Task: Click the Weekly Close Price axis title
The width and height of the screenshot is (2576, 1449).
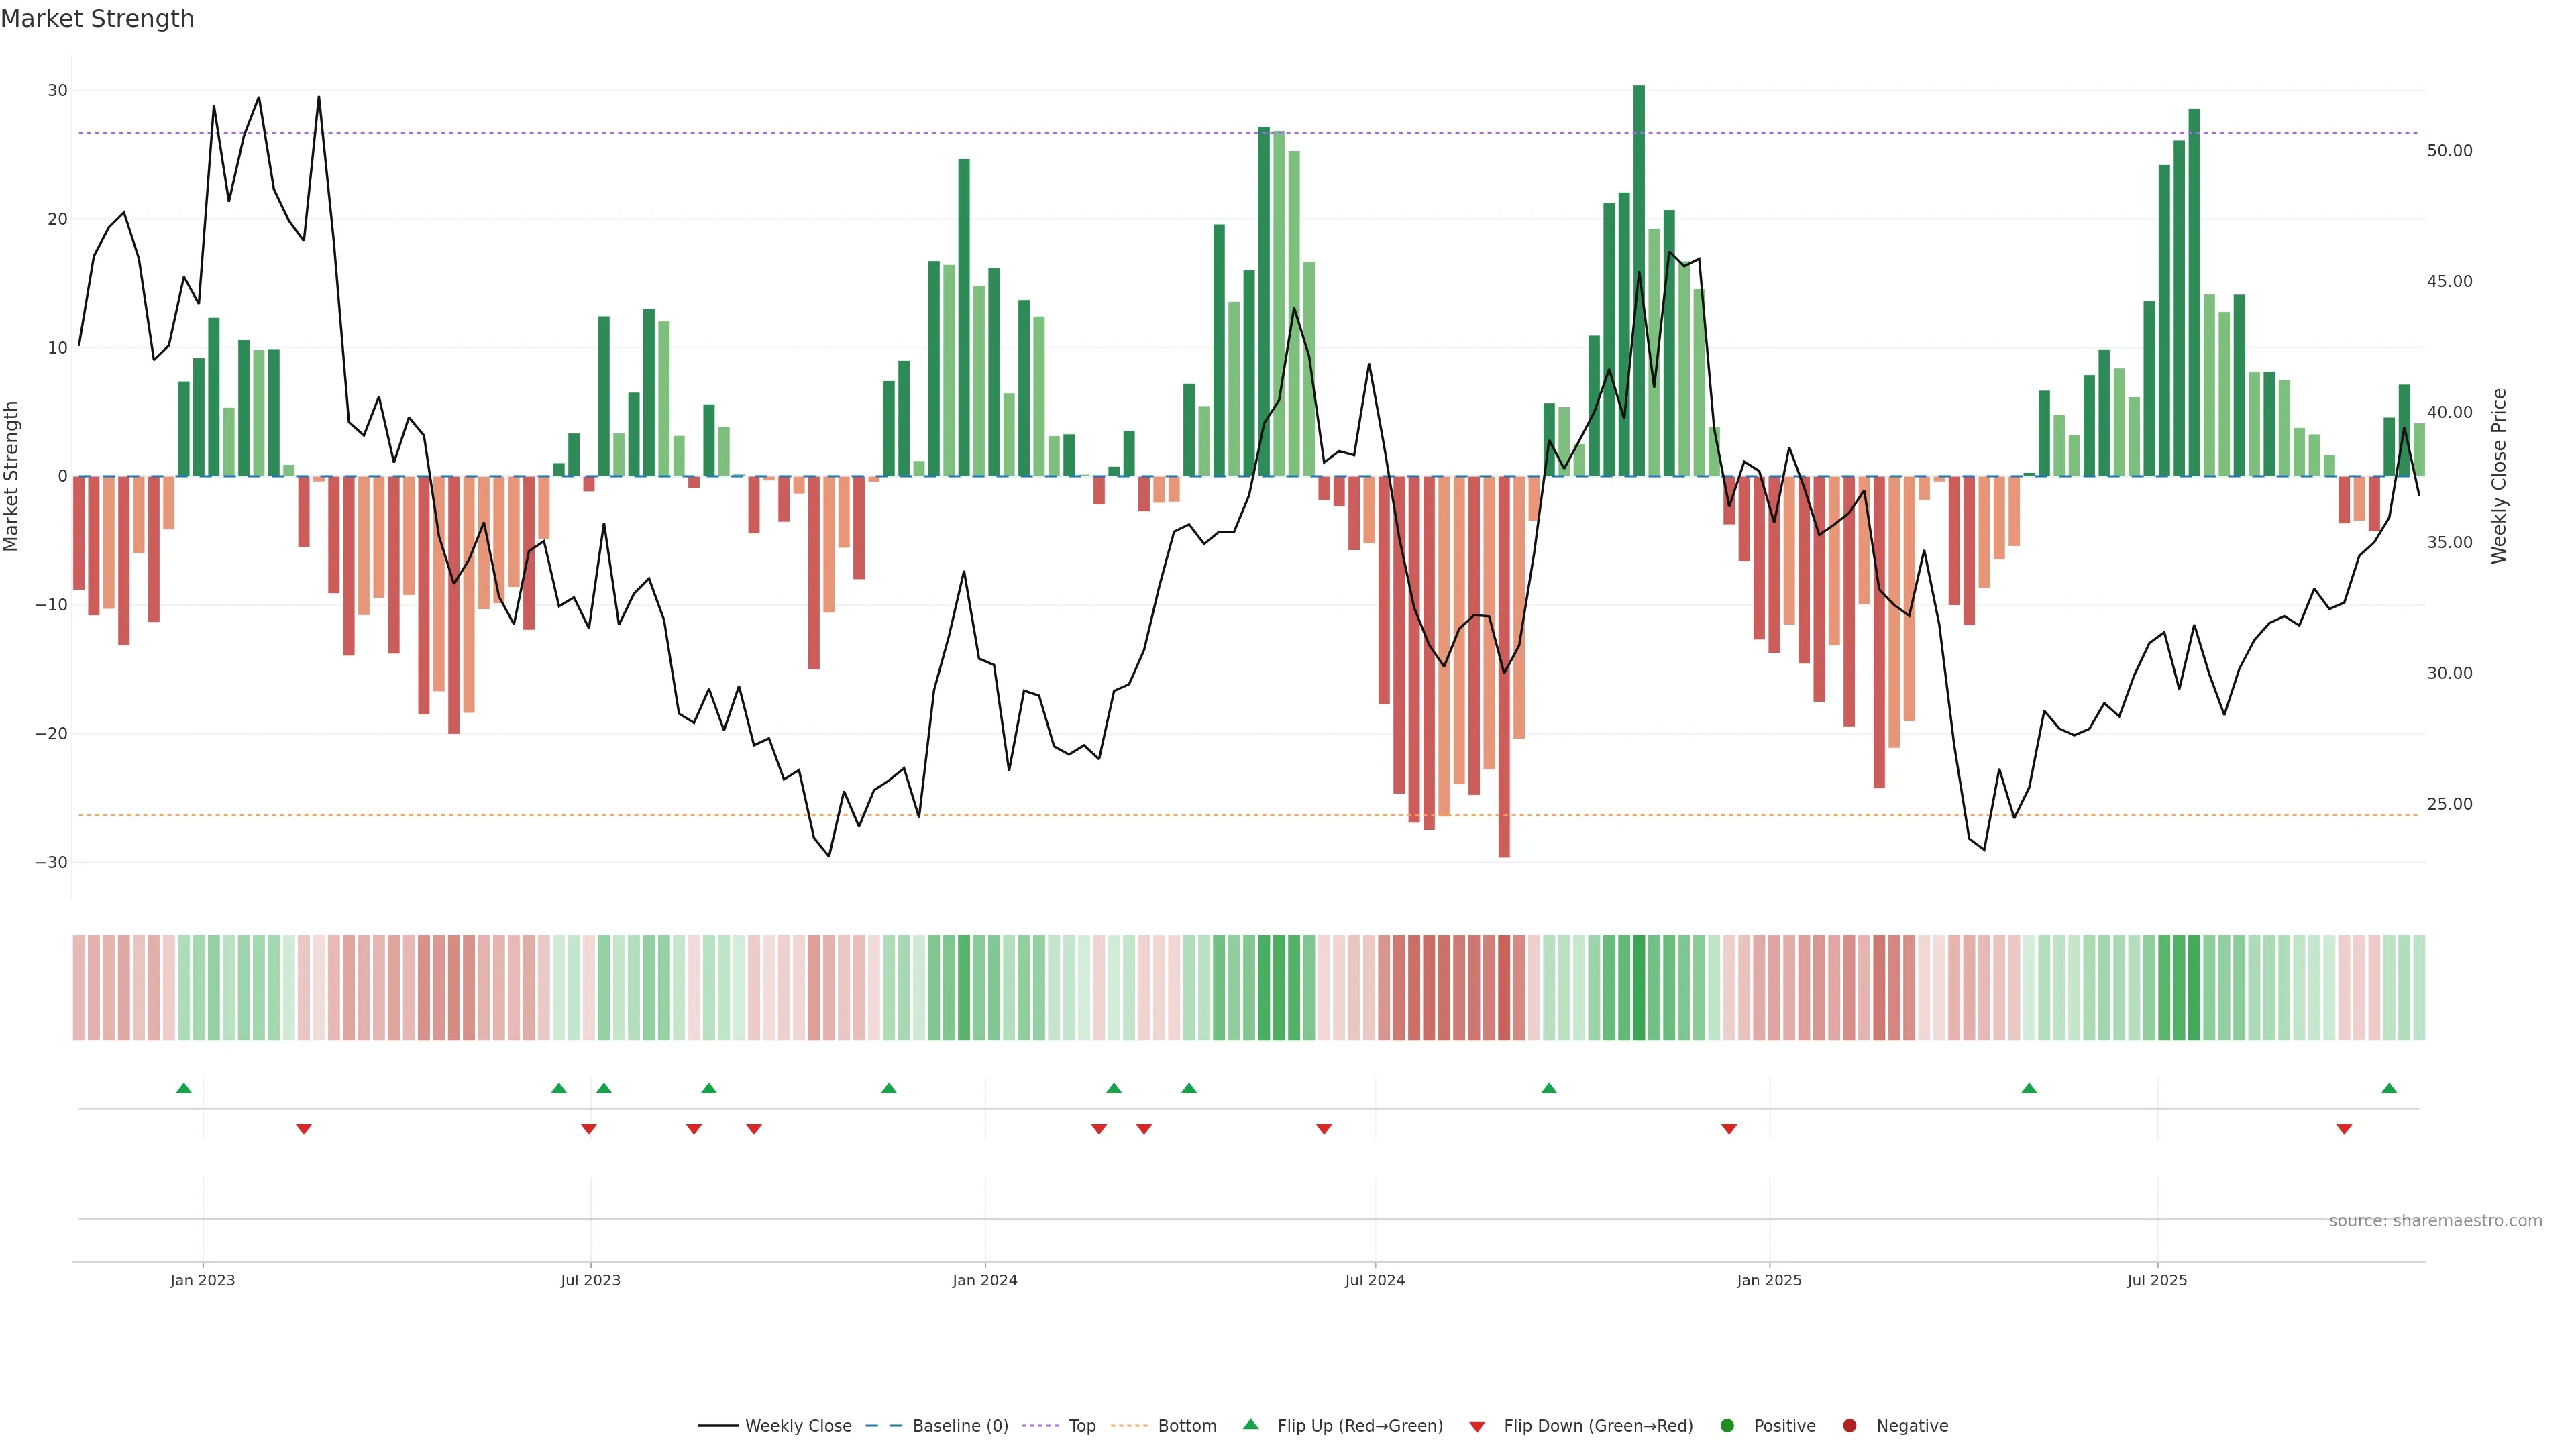Action: coord(2499,476)
